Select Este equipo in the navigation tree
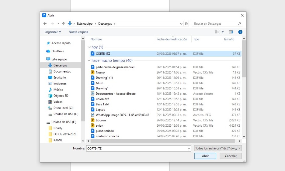Viewport: 285px width, 171px height. pos(57,59)
